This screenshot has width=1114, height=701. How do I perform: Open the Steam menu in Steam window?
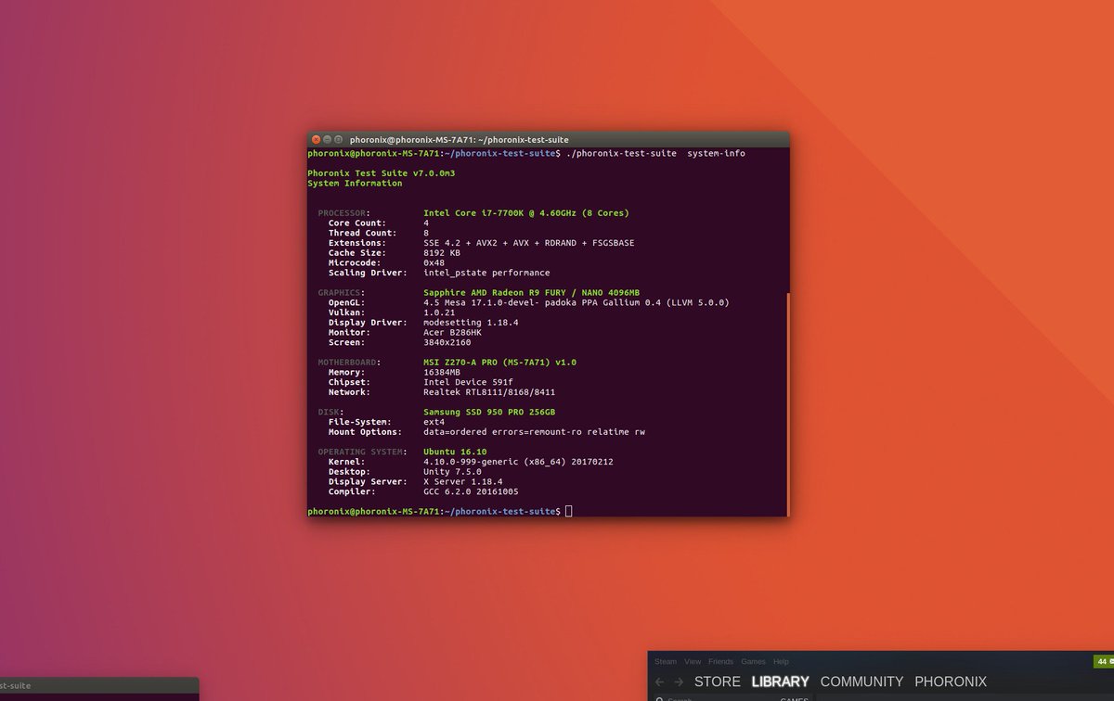coord(666,661)
